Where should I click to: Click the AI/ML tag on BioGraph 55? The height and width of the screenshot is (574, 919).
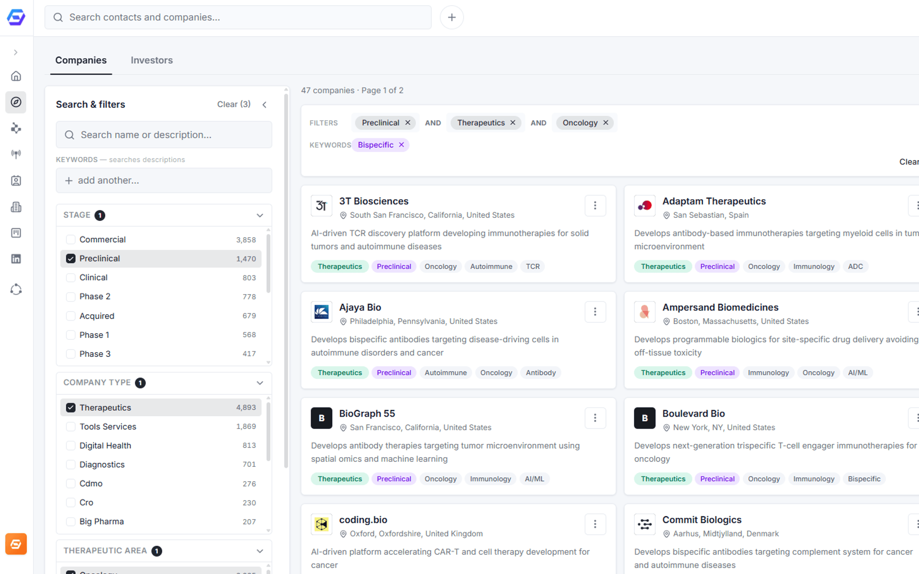(x=534, y=479)
